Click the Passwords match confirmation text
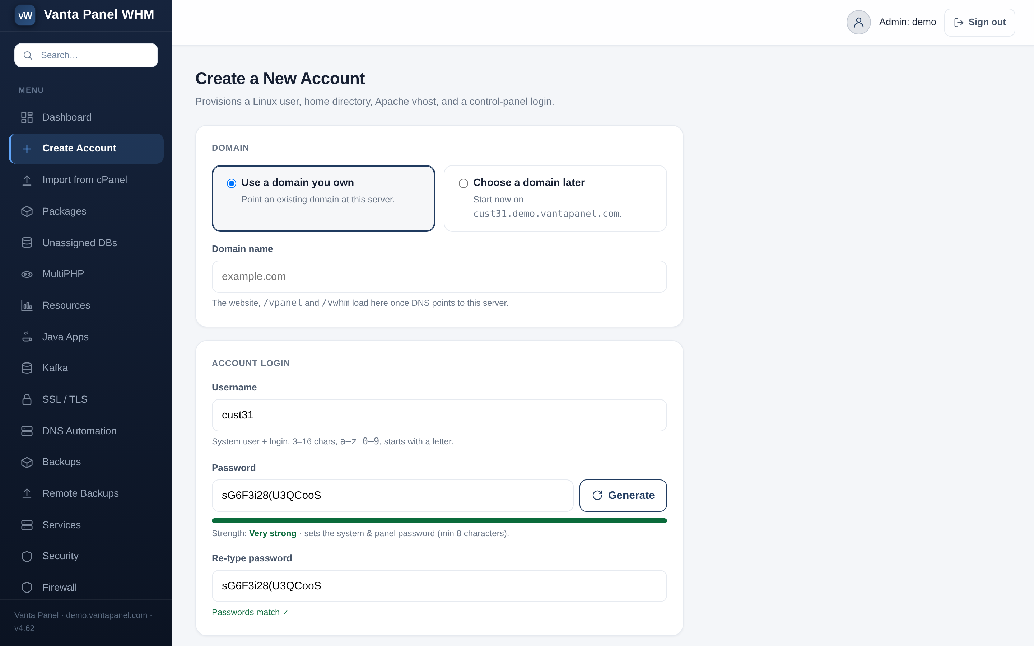The image size is (1034, 646). (x=250, y=612)
